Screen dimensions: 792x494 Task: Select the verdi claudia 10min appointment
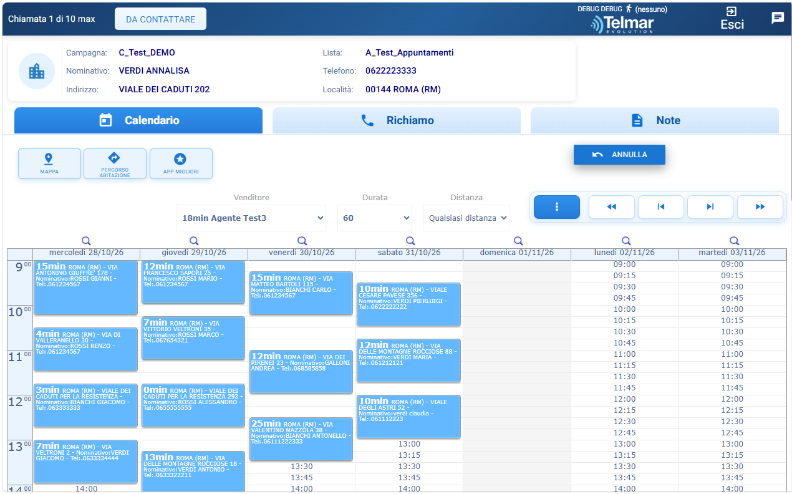(408, 417)
